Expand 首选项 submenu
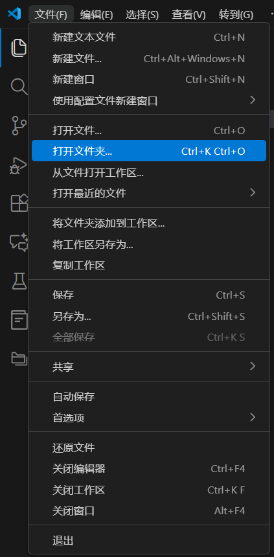The height and width of the screenshot is (557, 274). coord(148,418)
